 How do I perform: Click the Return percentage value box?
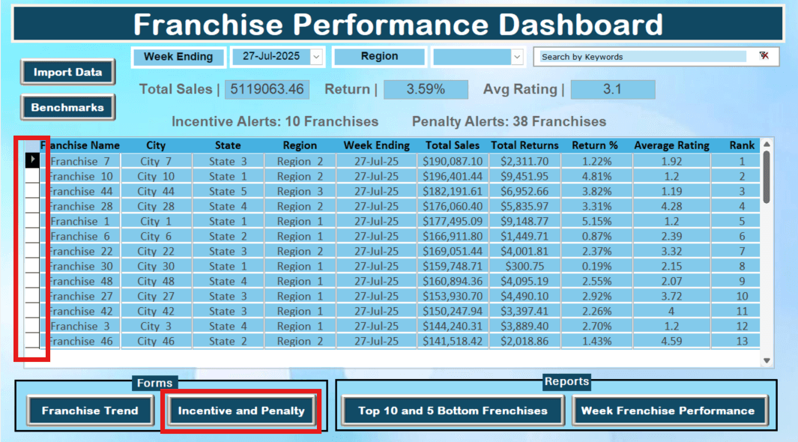click(426, 89)
